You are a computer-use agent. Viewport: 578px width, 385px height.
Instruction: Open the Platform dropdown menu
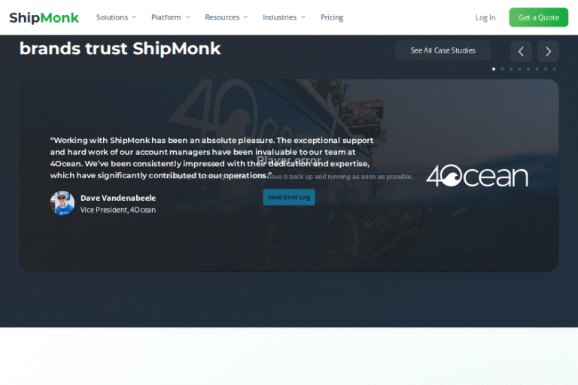click(170, 17)
